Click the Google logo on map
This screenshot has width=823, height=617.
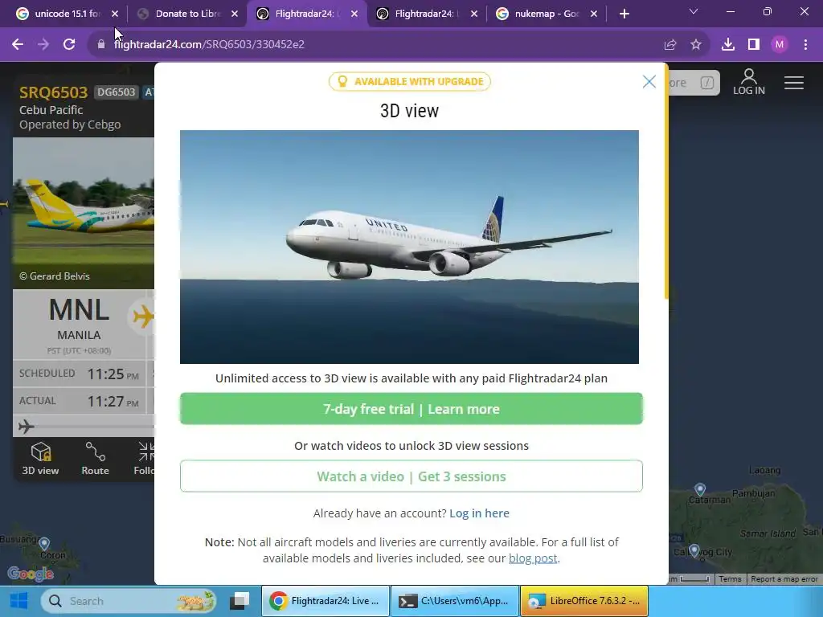pos(31,574)
